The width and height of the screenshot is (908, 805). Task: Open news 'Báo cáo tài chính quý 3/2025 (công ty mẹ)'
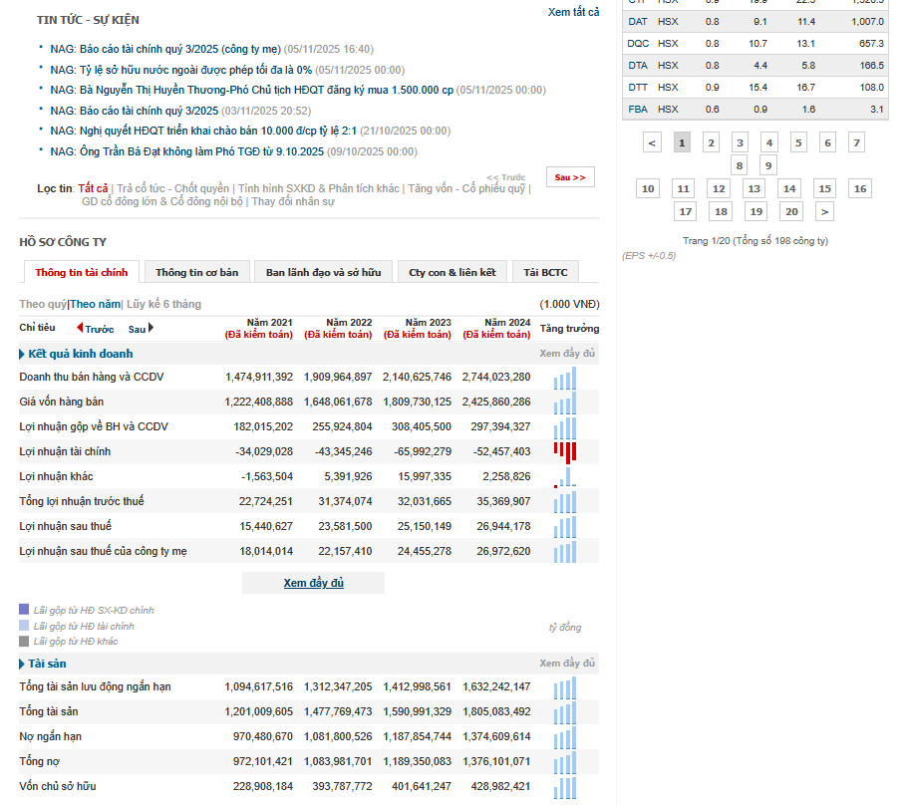(165, 49)
